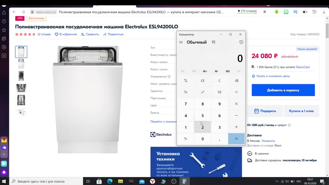
Task: Open the Ozon.Card link
Action: point(303,67)
